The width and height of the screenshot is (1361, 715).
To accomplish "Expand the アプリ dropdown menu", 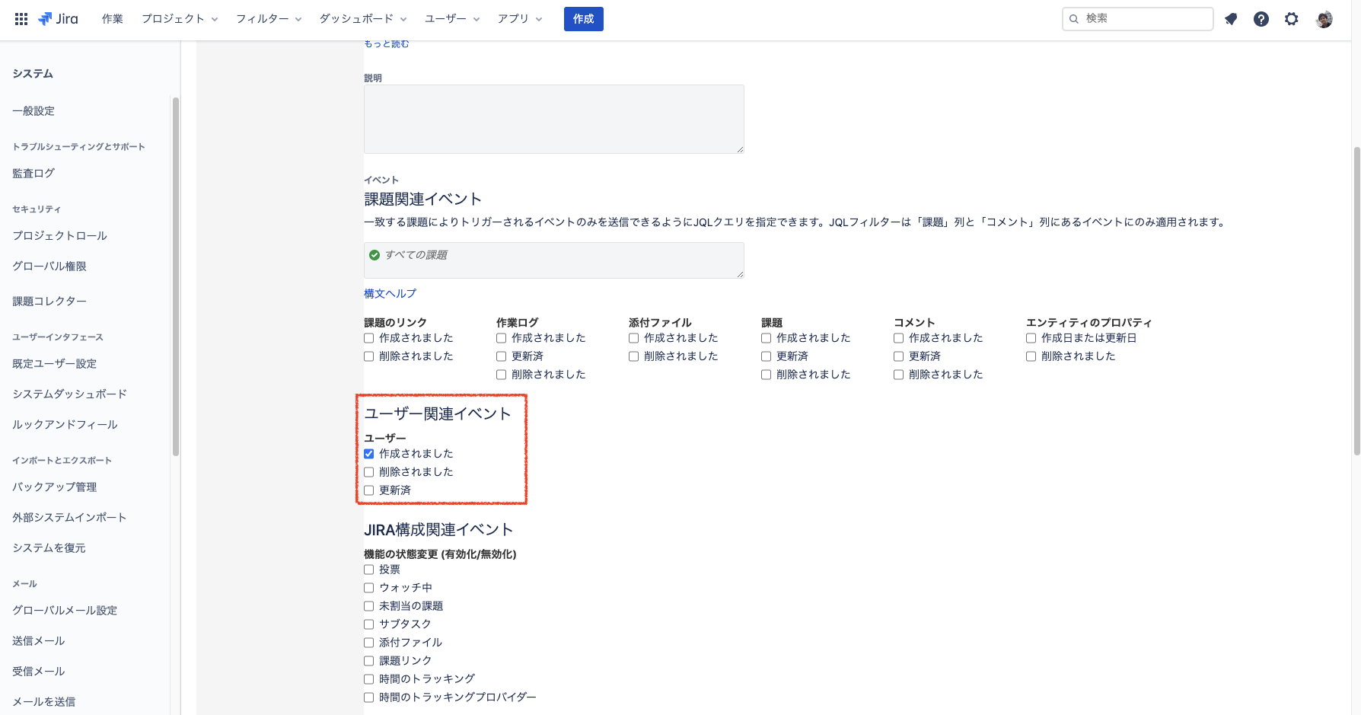I will 520,19.
